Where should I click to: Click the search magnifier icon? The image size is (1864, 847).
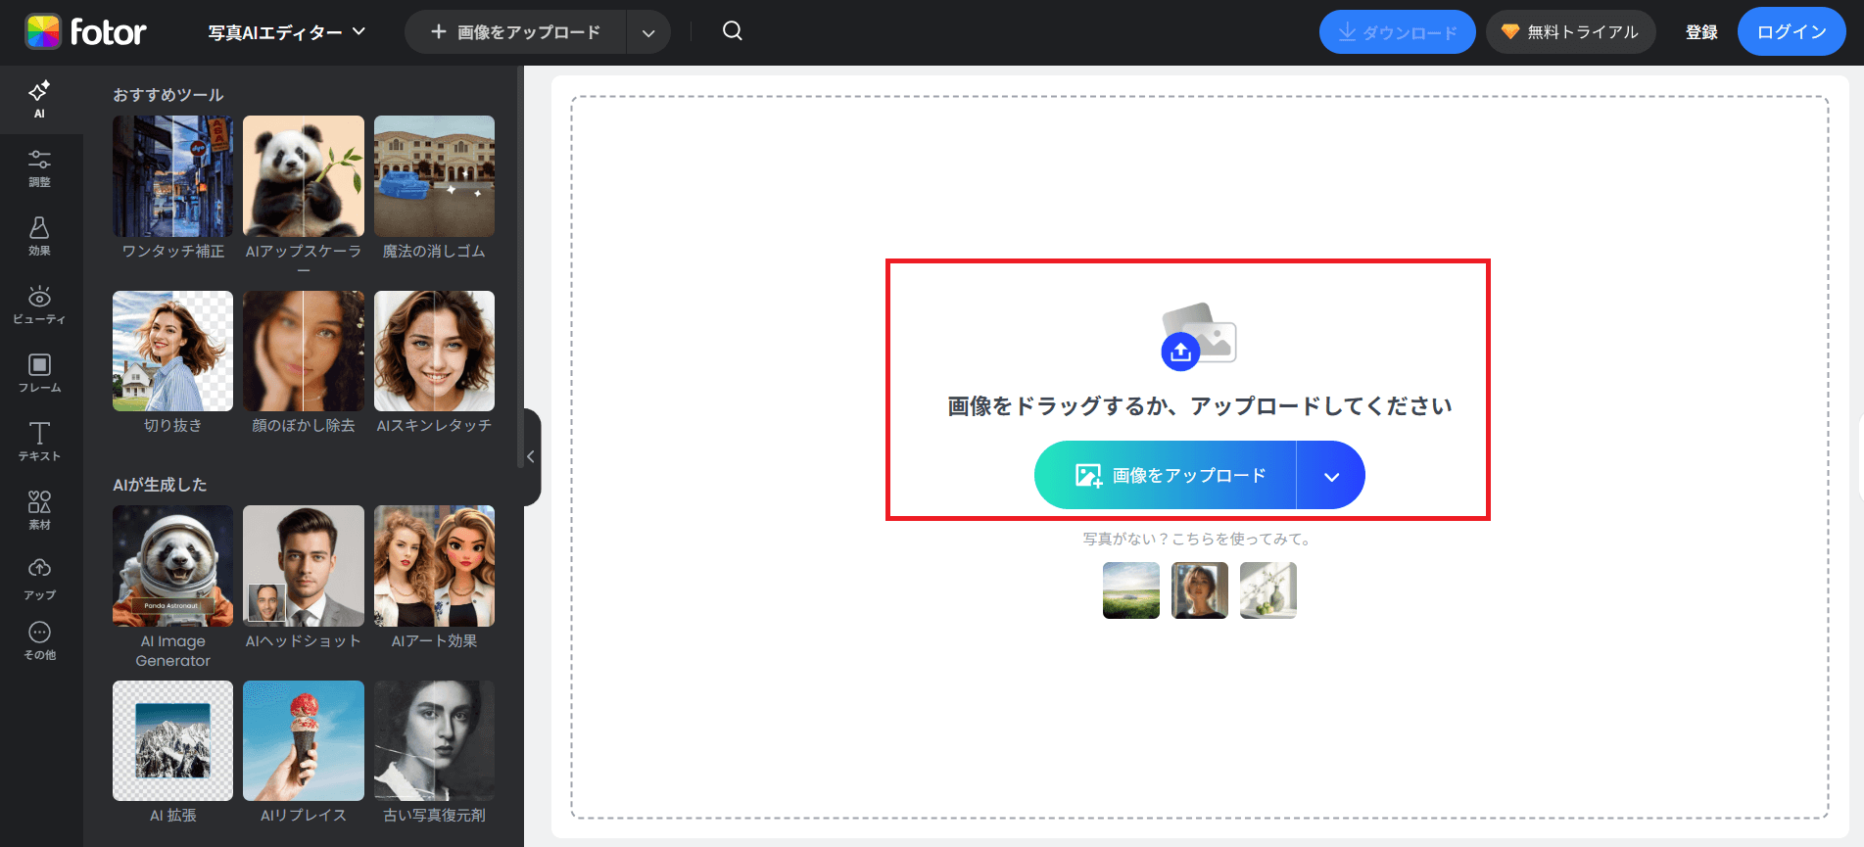[732, 31]
